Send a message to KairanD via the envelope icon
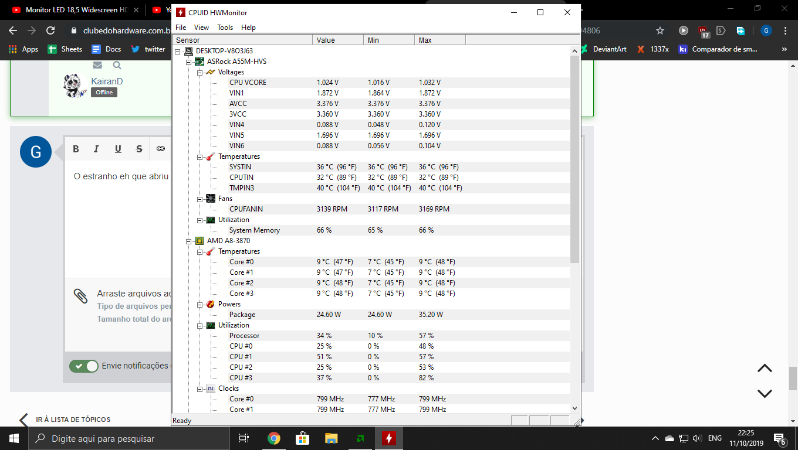 coord(97,65)
